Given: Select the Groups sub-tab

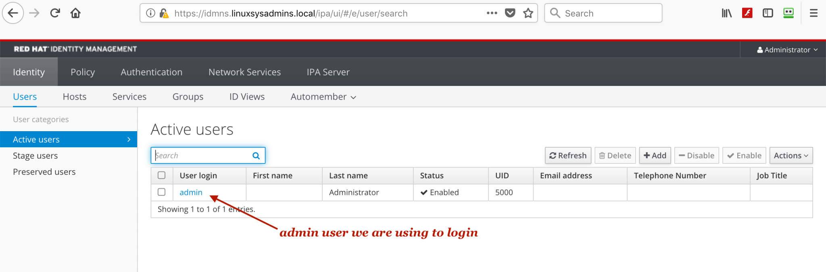Looking at the screenshot, I should (188, 97).
